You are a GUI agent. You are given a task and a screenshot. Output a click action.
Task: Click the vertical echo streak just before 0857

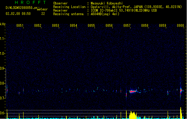pos(126,95)
